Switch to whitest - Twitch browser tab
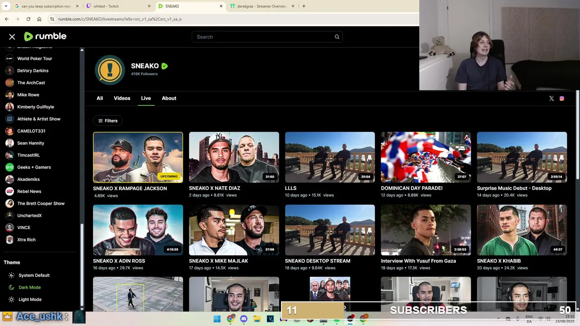The width and height of the screenshot is (580, 326). [118, 6]
